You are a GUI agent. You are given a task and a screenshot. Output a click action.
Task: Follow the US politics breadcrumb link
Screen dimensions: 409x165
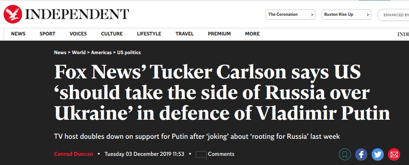pos(129,52)
